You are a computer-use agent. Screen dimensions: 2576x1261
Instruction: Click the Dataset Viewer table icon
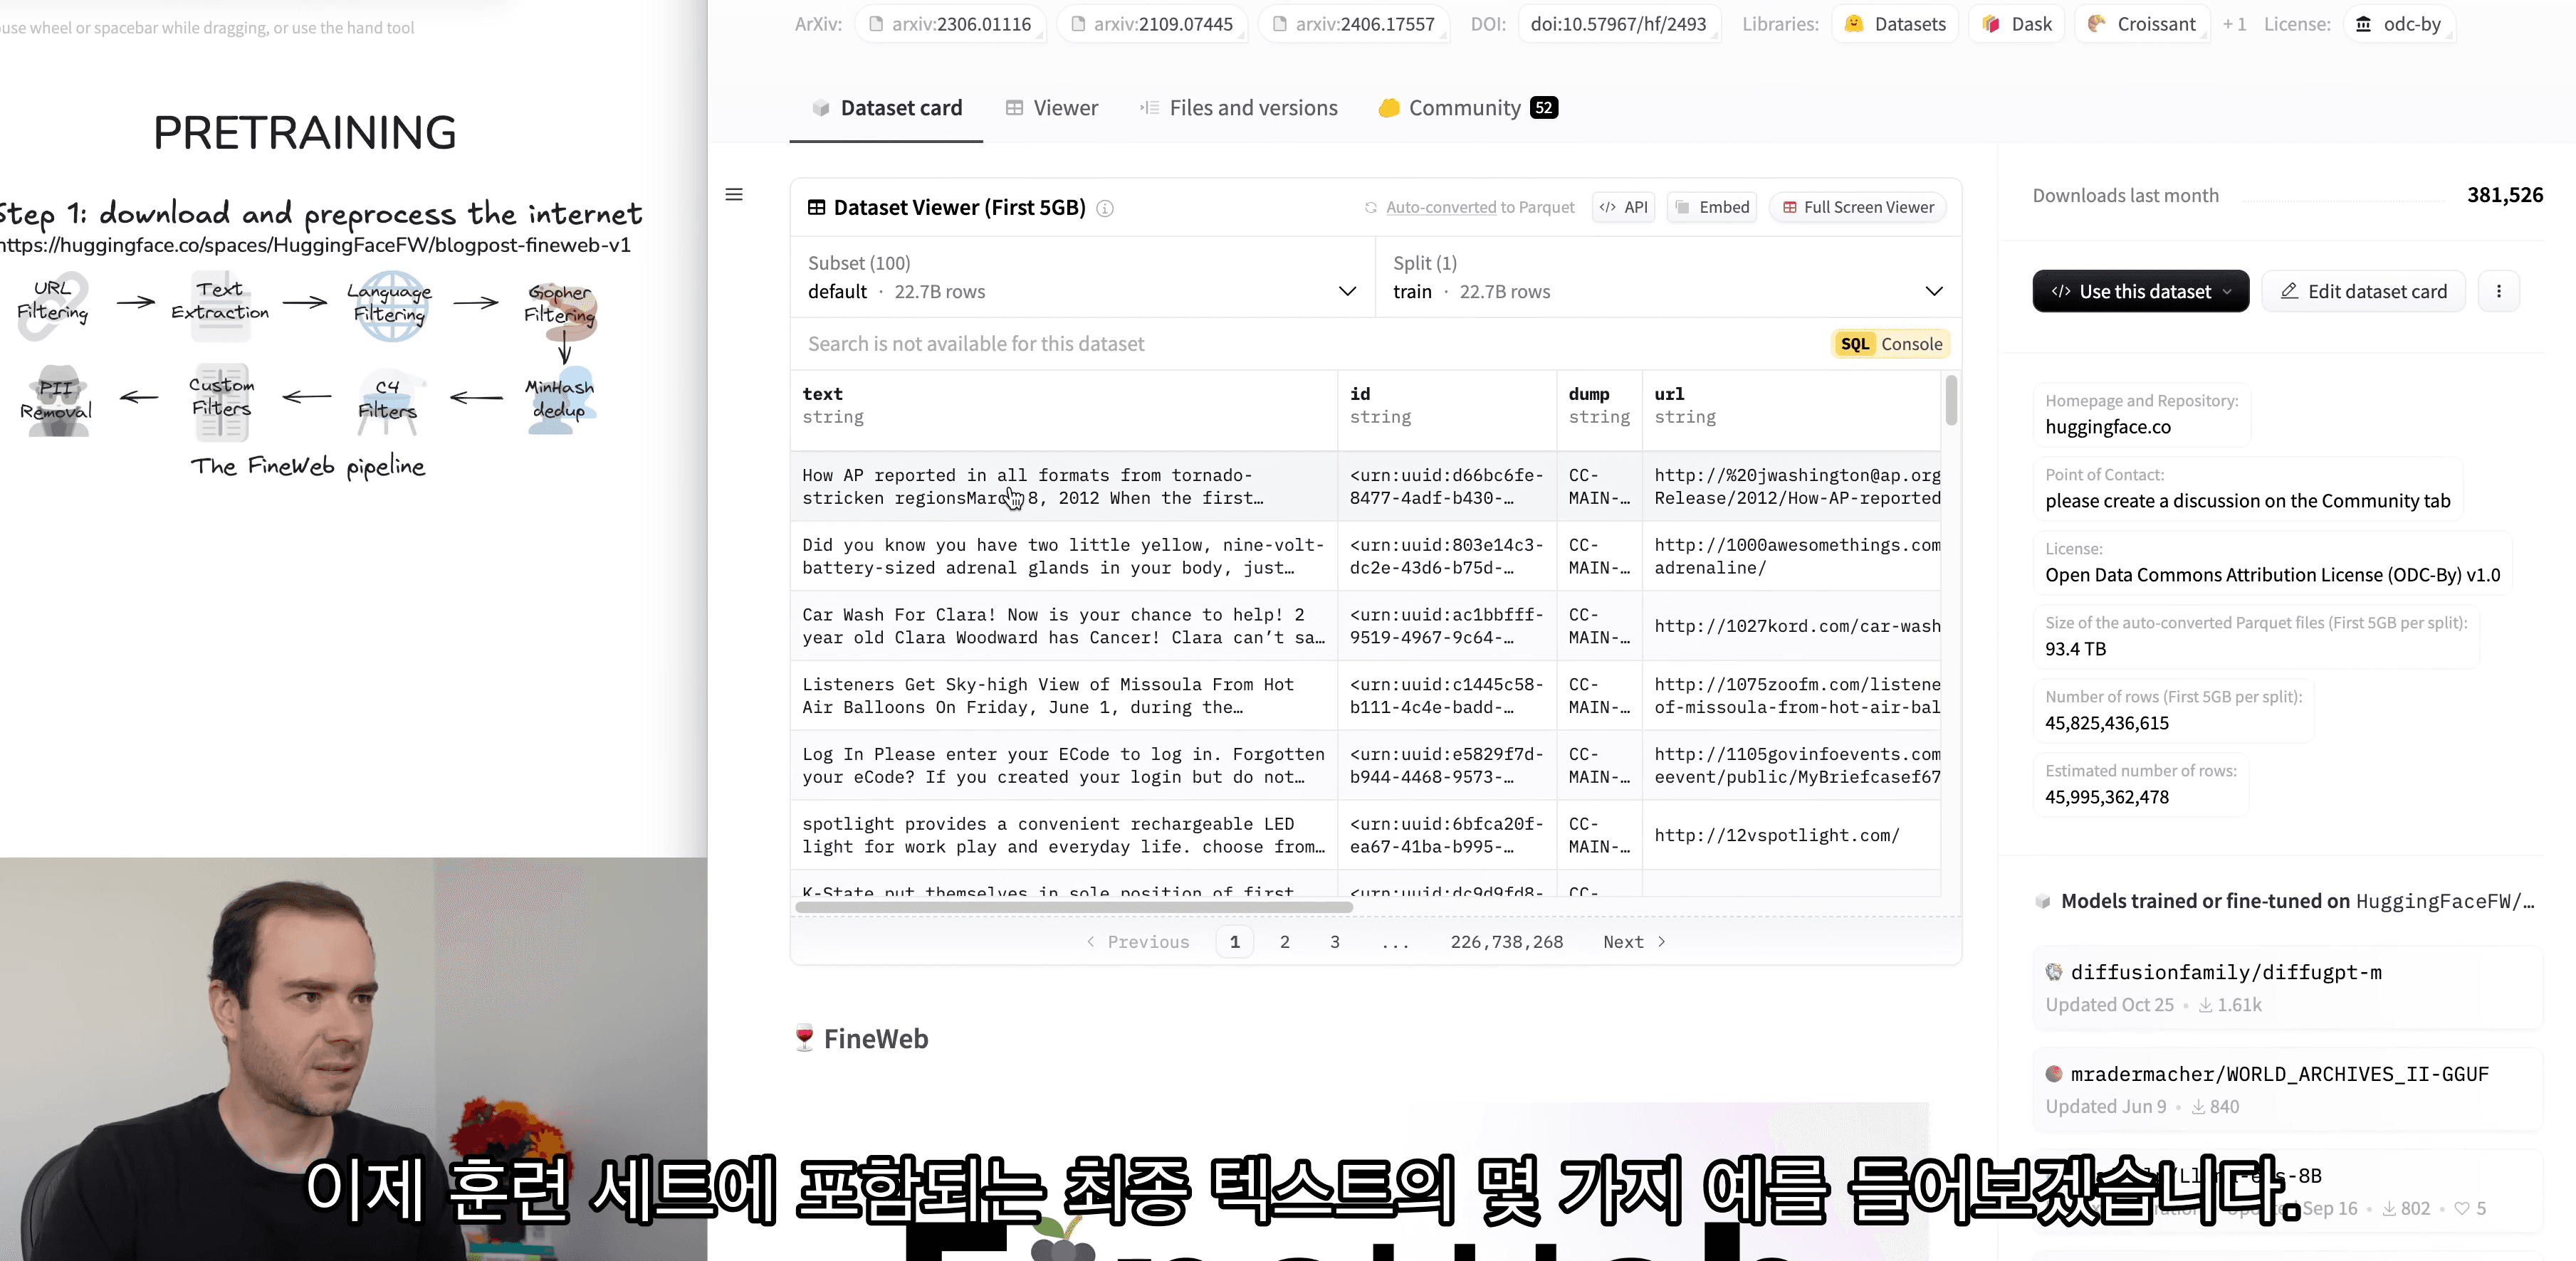click(x=816, y=208)
